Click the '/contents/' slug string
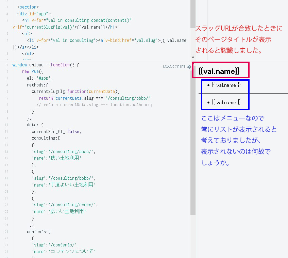 click(x=64, y=245)
